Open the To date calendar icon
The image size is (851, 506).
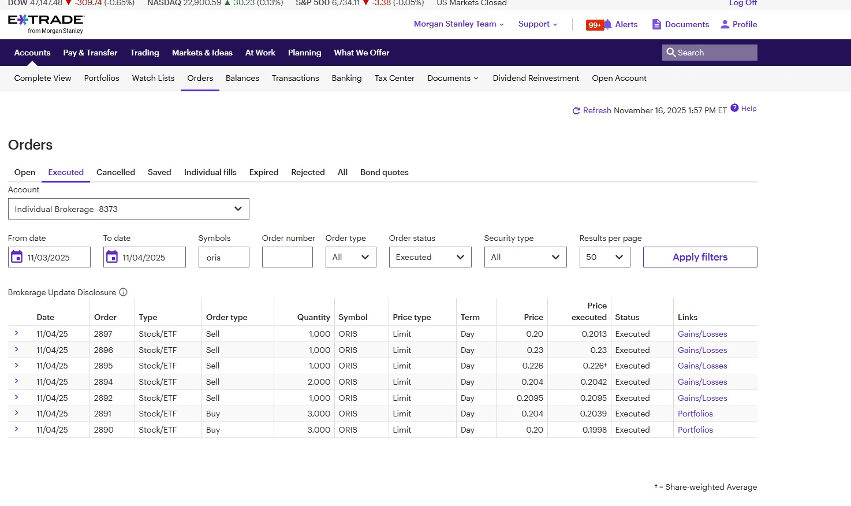[112, 257]
